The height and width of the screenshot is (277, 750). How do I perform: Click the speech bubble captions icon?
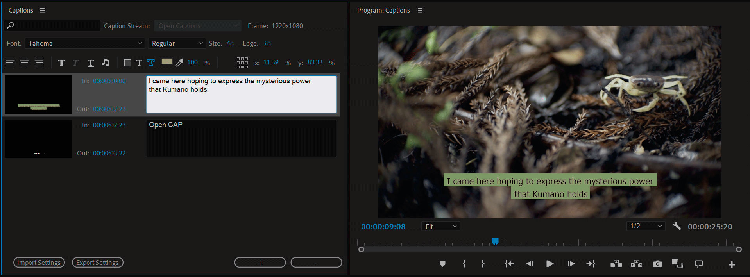click(699, 264)
